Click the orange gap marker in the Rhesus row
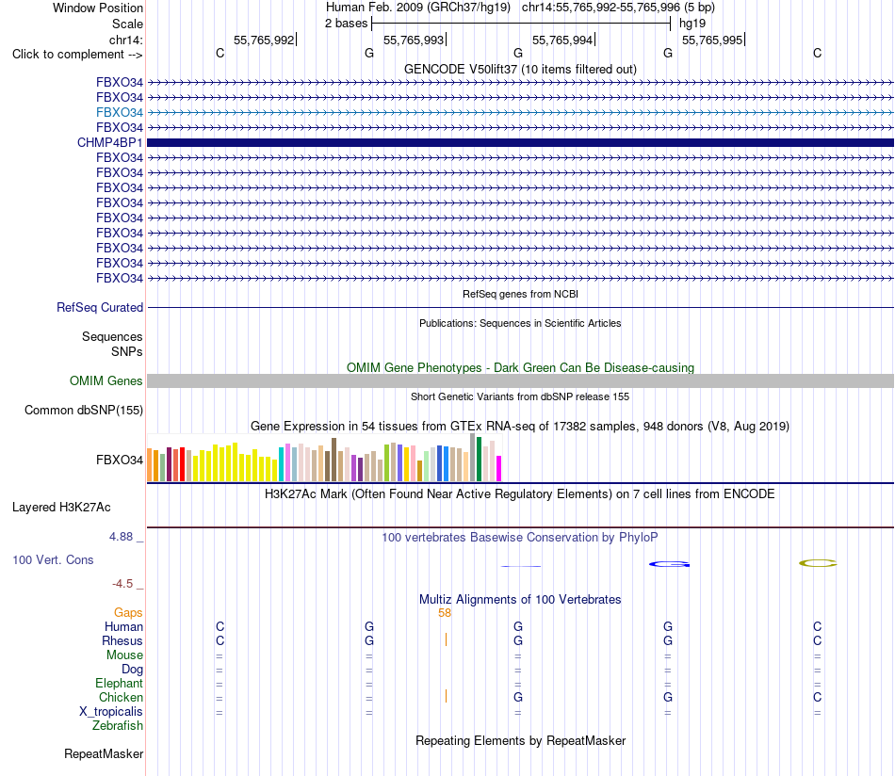This screenshot has height=776, width=895. pos(446,639)
